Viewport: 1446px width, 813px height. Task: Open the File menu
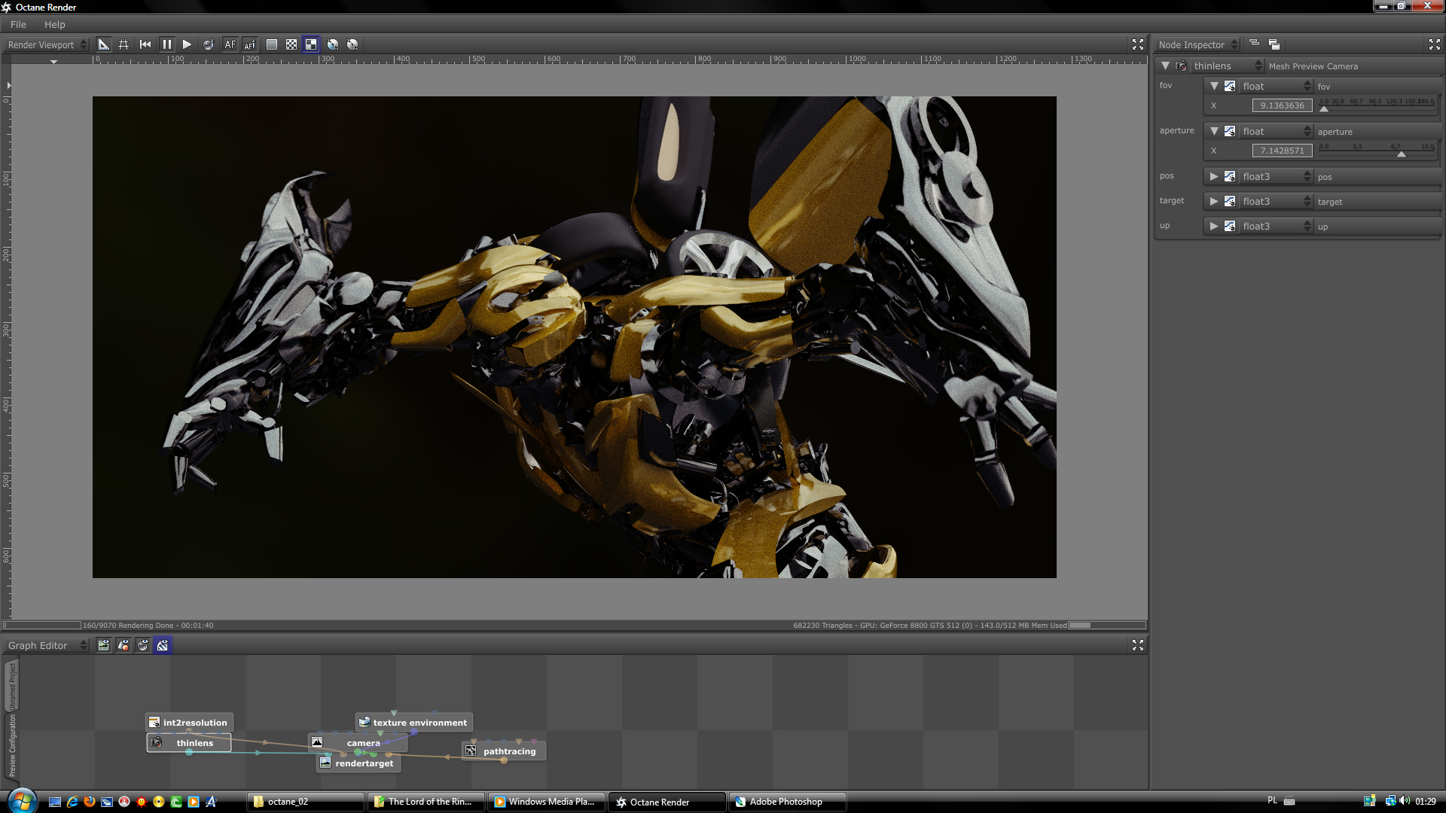click(18, 24)
